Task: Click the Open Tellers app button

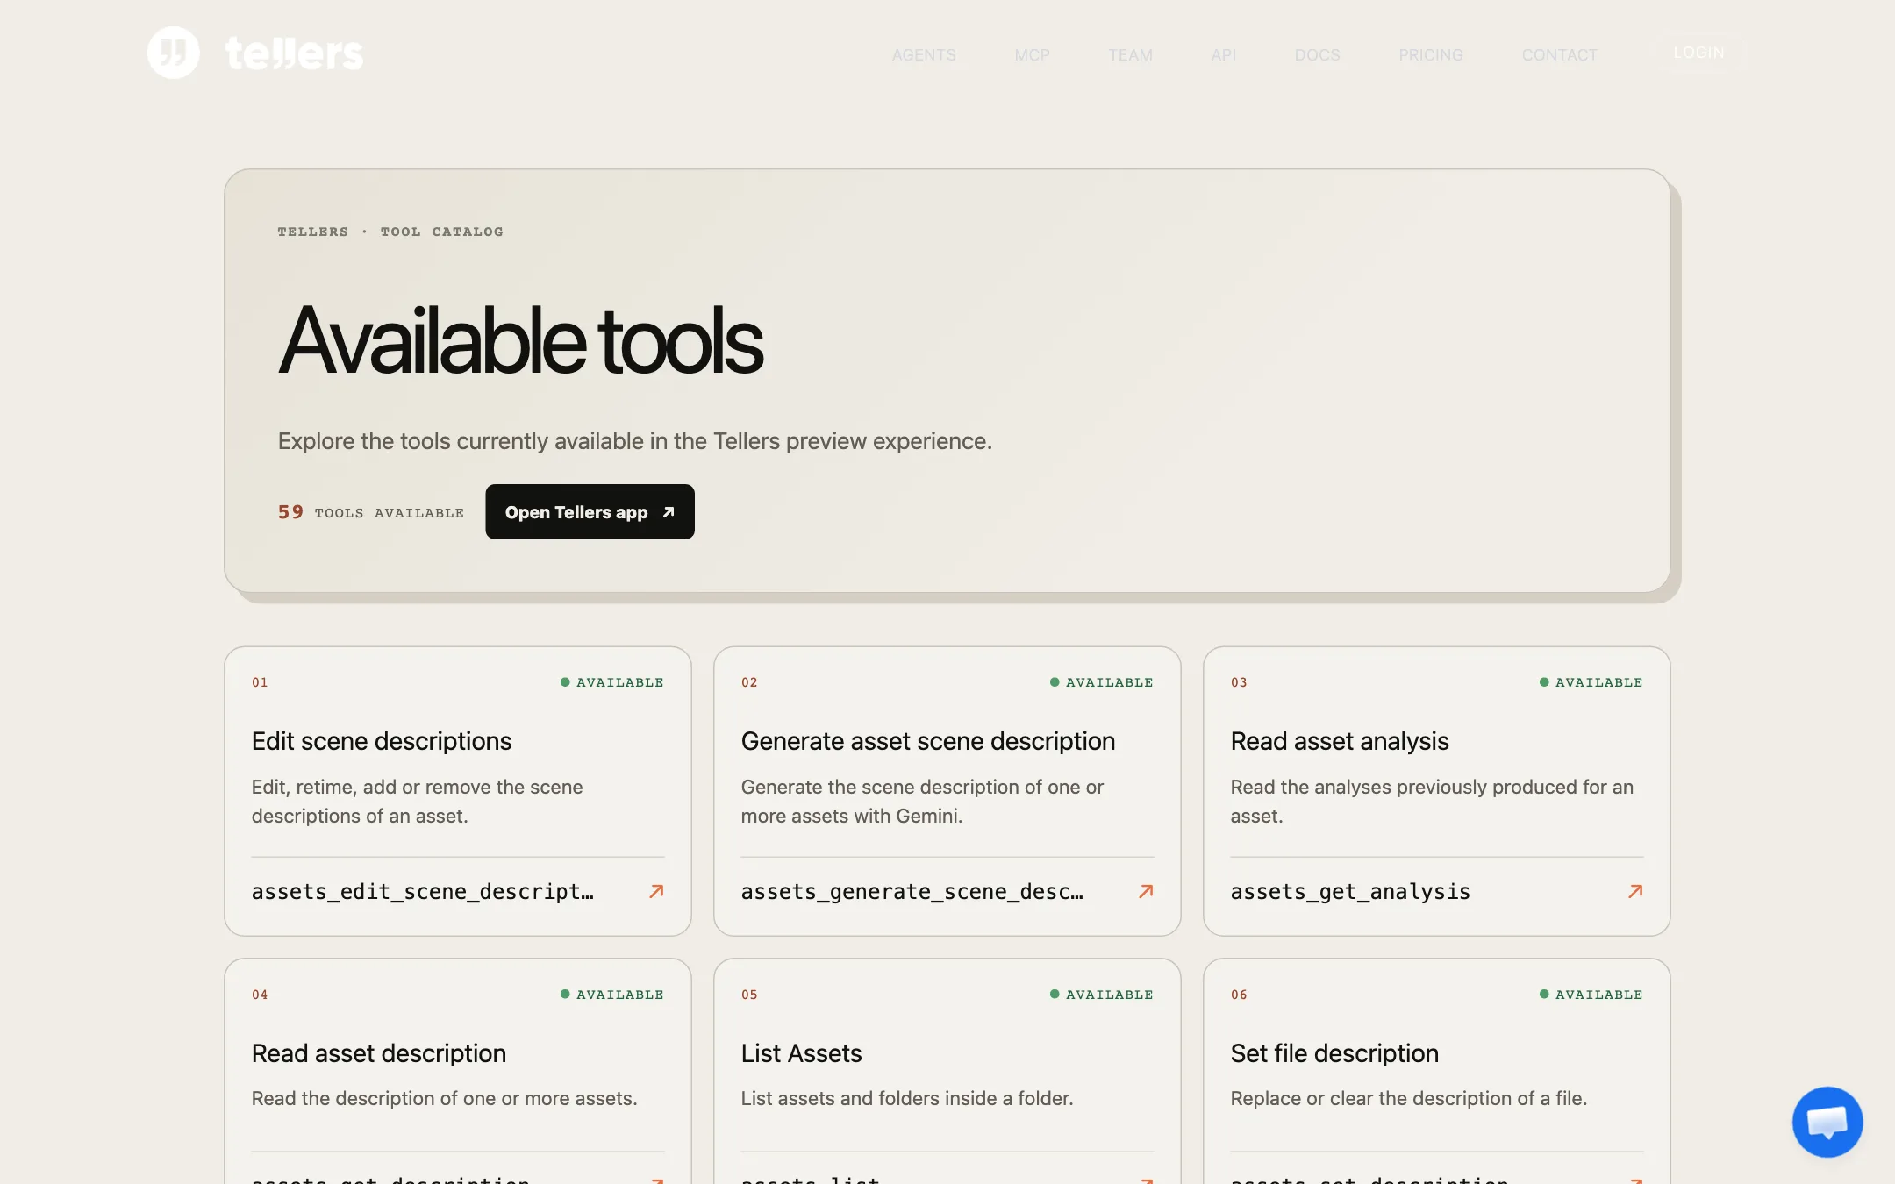Action: coord(590,511)
